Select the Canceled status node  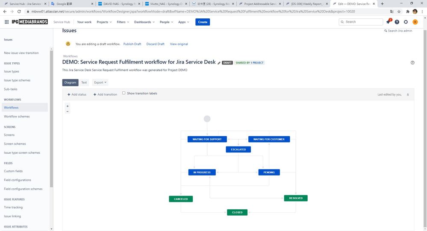coord(181,199)
